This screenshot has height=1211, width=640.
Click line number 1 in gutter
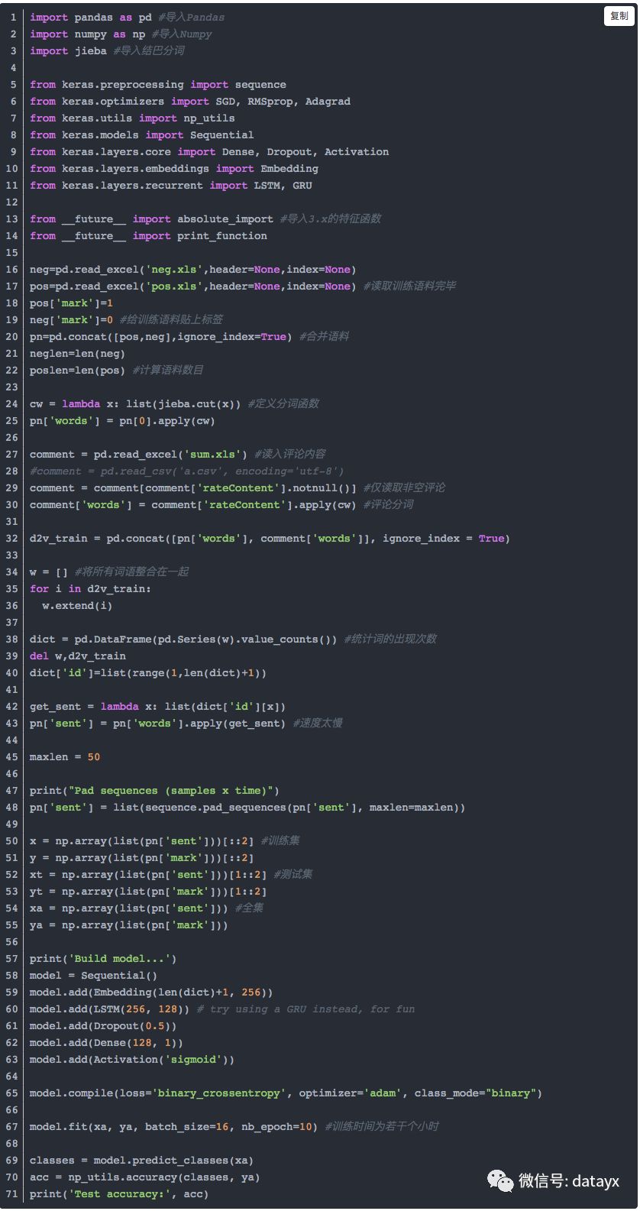(x=14, y=17)
